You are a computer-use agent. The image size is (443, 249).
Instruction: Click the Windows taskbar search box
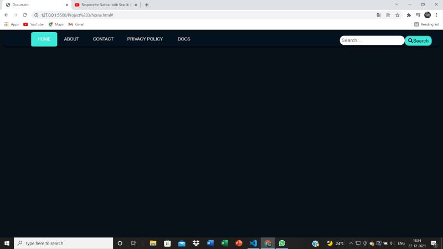click(63, 243)
